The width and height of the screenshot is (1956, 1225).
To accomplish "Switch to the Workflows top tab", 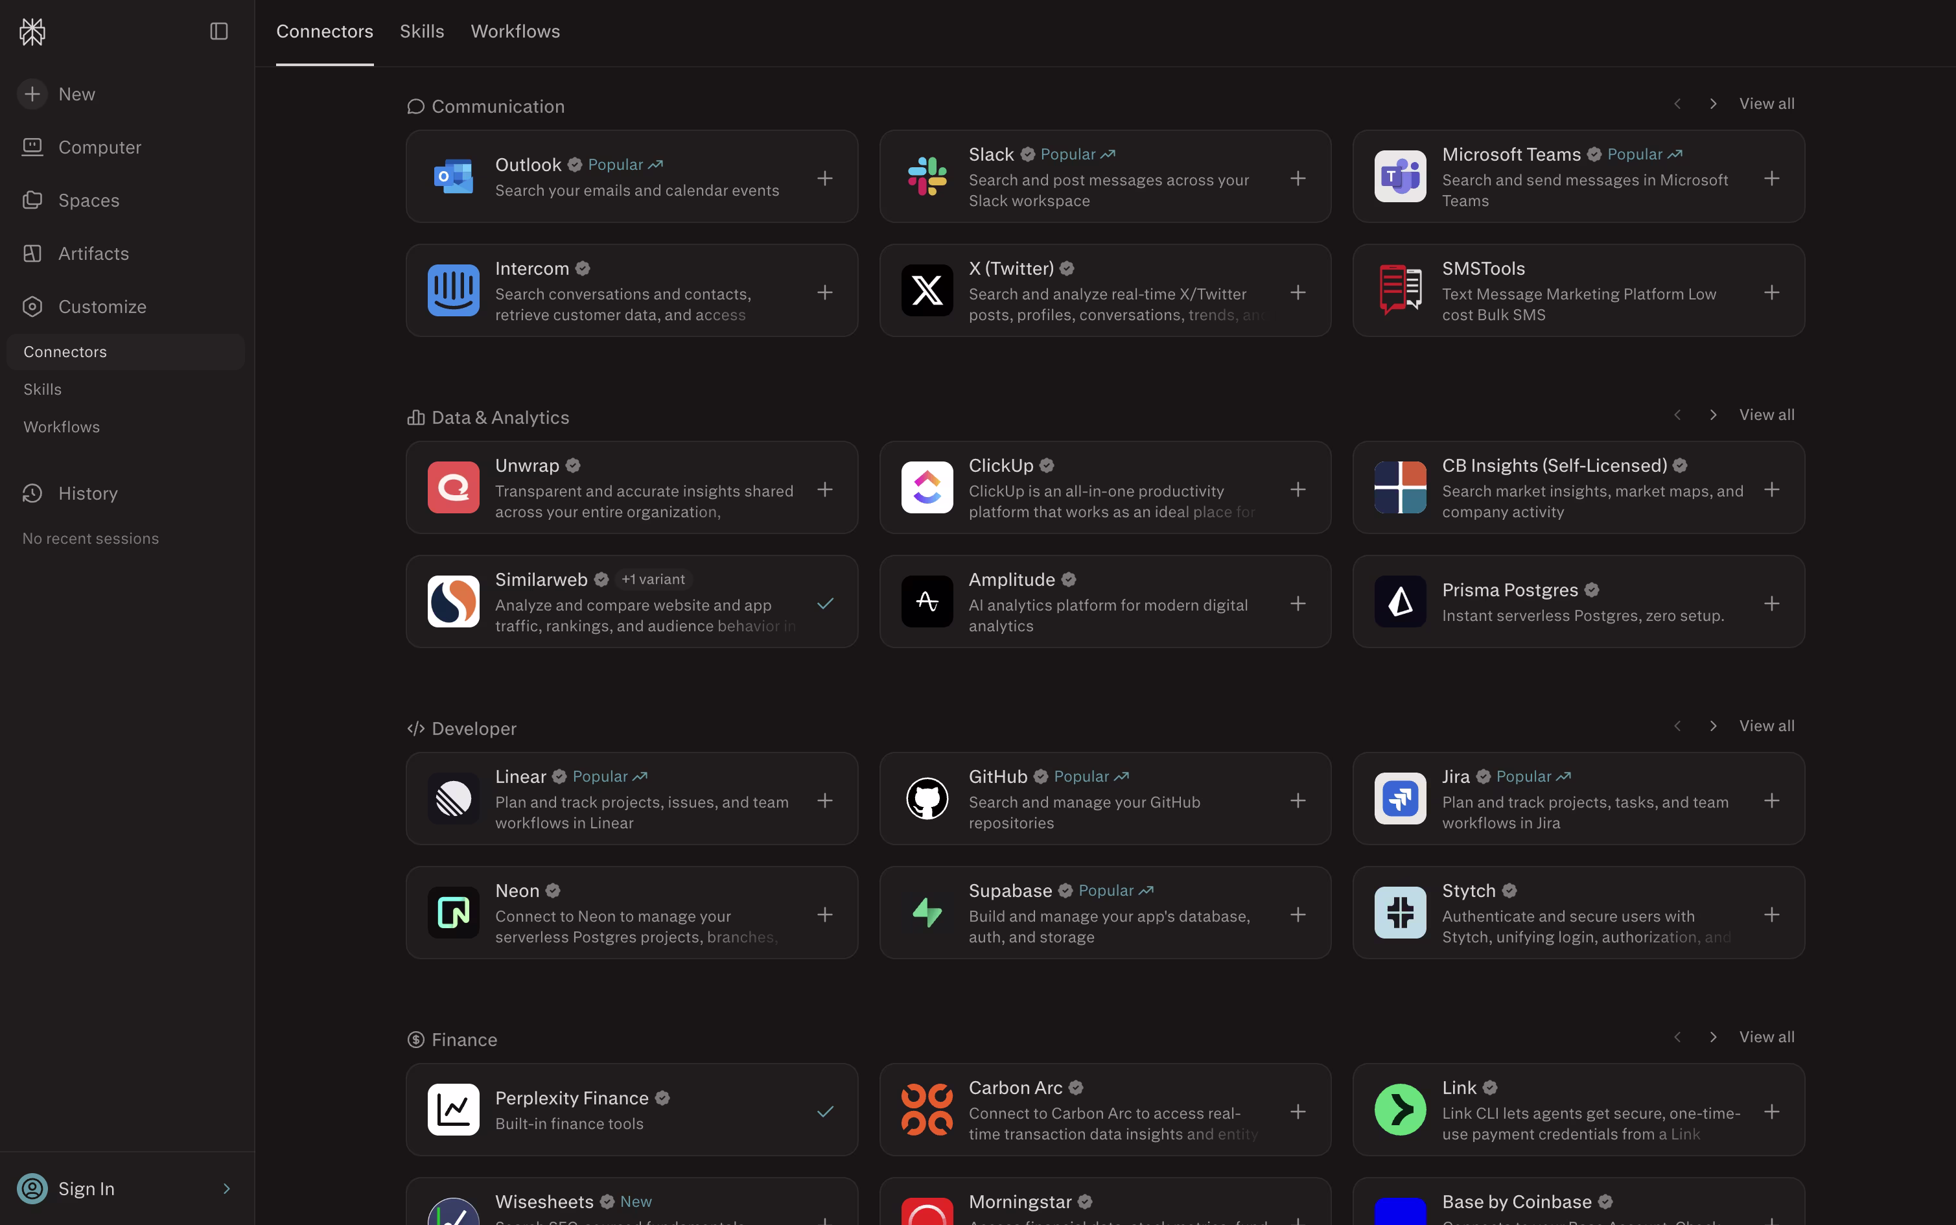I will (515, 32).
